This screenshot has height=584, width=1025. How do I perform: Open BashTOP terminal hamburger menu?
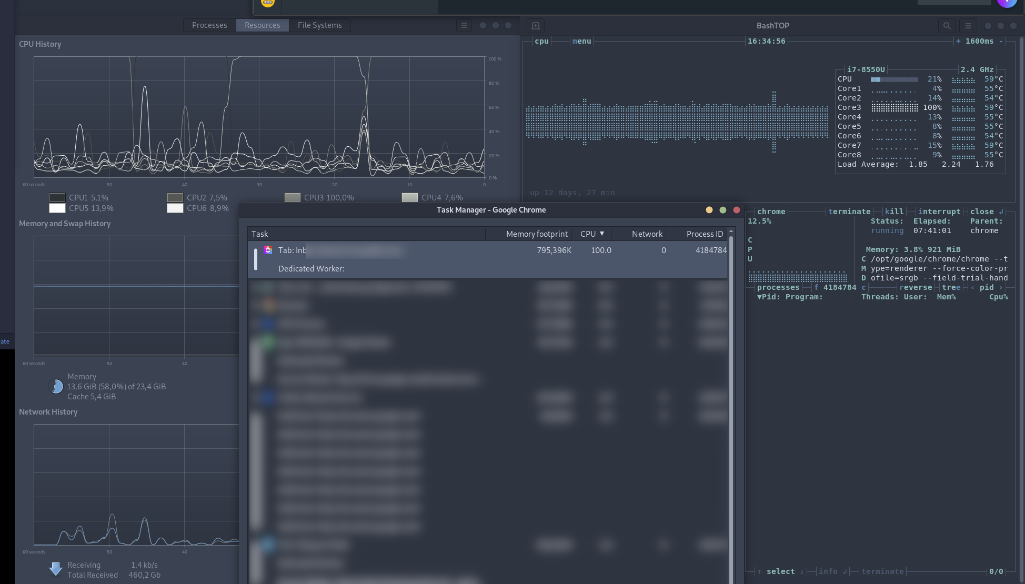[968, 25]
